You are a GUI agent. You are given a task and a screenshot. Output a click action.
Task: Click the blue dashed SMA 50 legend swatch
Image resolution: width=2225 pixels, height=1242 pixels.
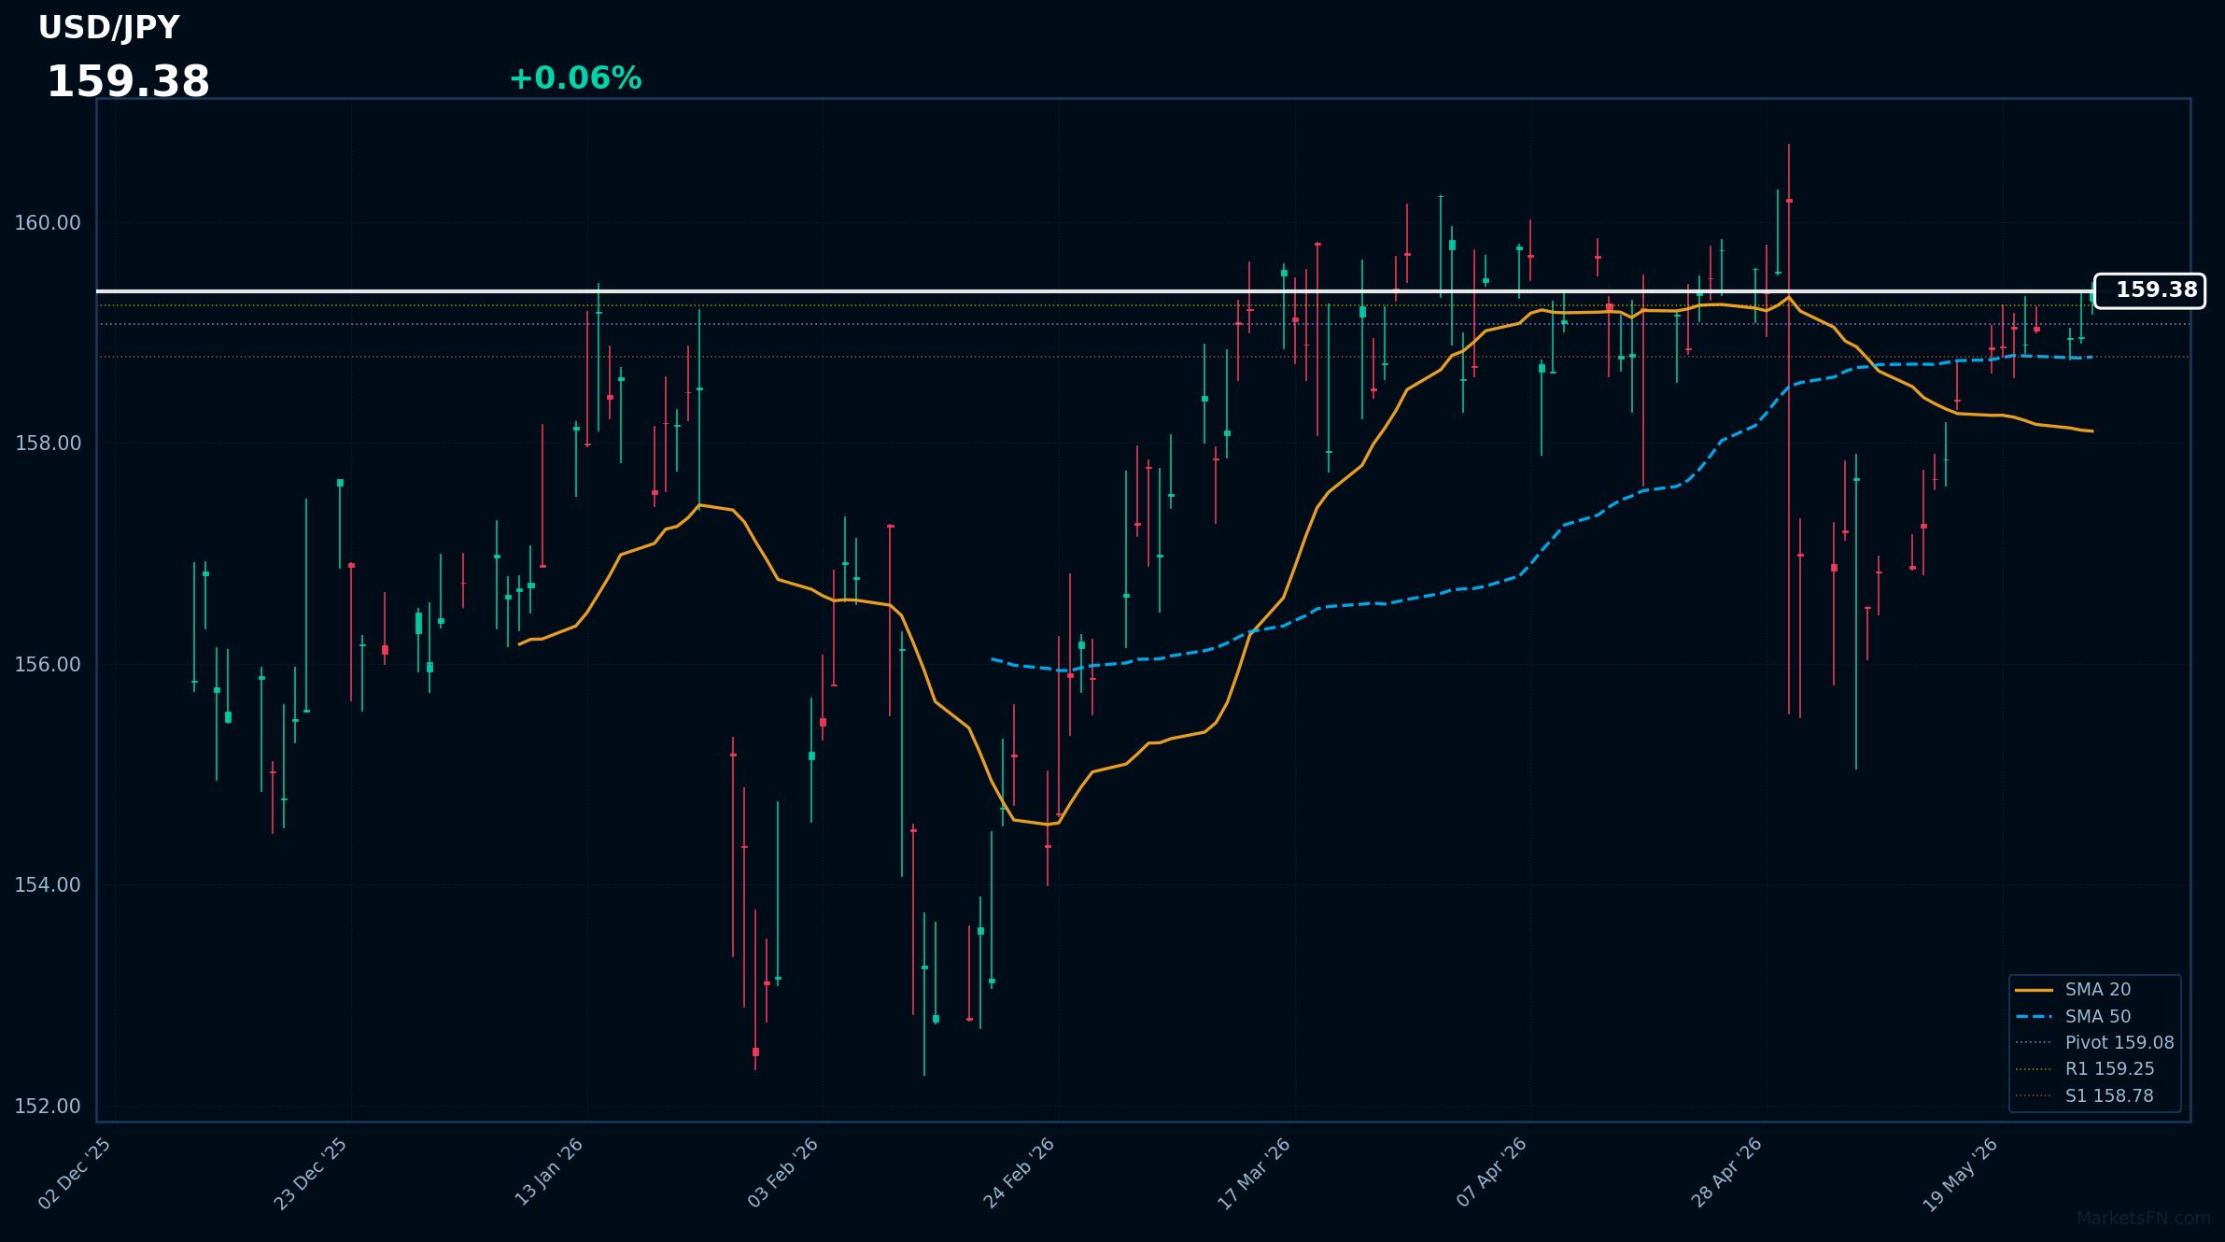pos(2034,1016)
